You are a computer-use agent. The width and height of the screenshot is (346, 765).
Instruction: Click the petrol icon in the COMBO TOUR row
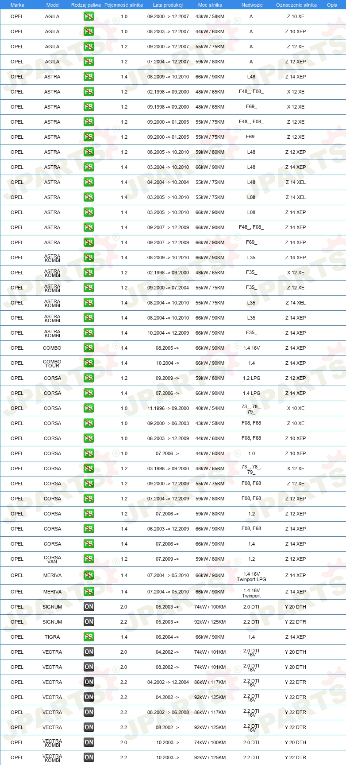[x=89, y=363]
